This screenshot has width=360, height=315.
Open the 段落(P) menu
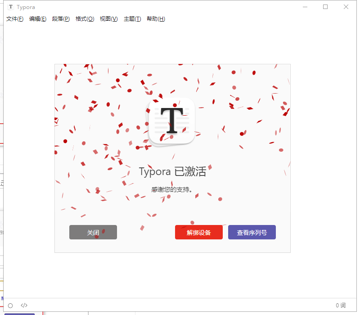coord(61,19)
